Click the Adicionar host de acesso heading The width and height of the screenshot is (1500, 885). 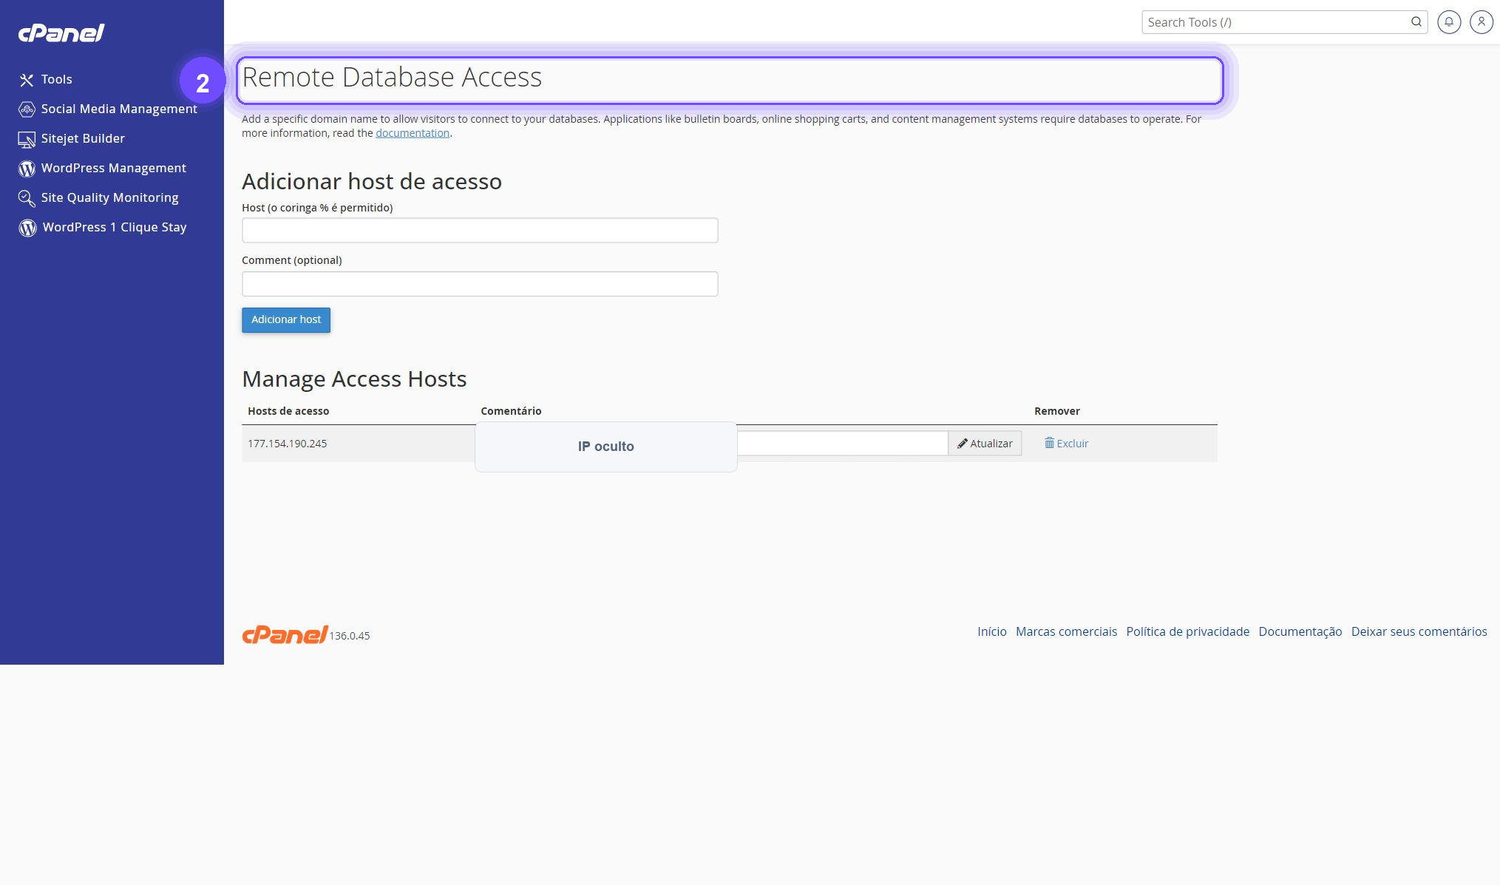[x=372, y=181]
